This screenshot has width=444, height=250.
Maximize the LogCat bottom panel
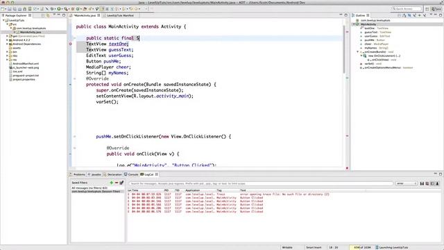[441, 174]
